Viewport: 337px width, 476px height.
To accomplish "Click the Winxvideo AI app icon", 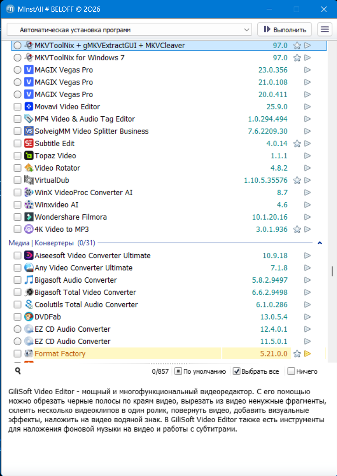I will tap(28, 205).
